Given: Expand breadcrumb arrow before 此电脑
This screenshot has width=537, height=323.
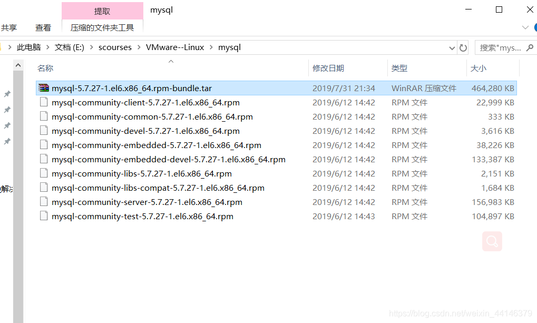Looking at the screenshot, I should click(10, 47).
